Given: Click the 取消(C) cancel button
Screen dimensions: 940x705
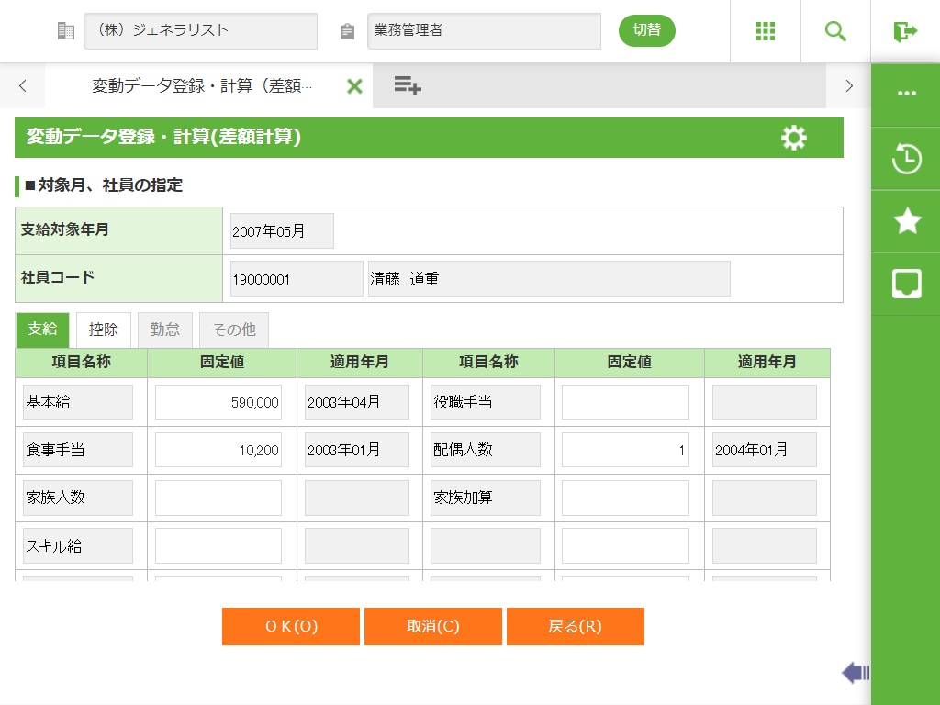Looking at the screenshot, I should click(433, 626).
